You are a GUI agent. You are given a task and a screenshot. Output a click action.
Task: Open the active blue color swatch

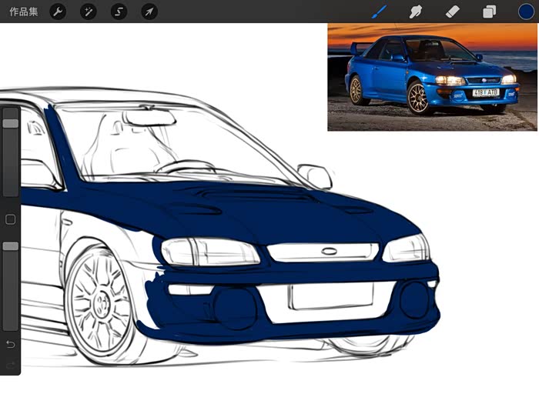[526, 12]
